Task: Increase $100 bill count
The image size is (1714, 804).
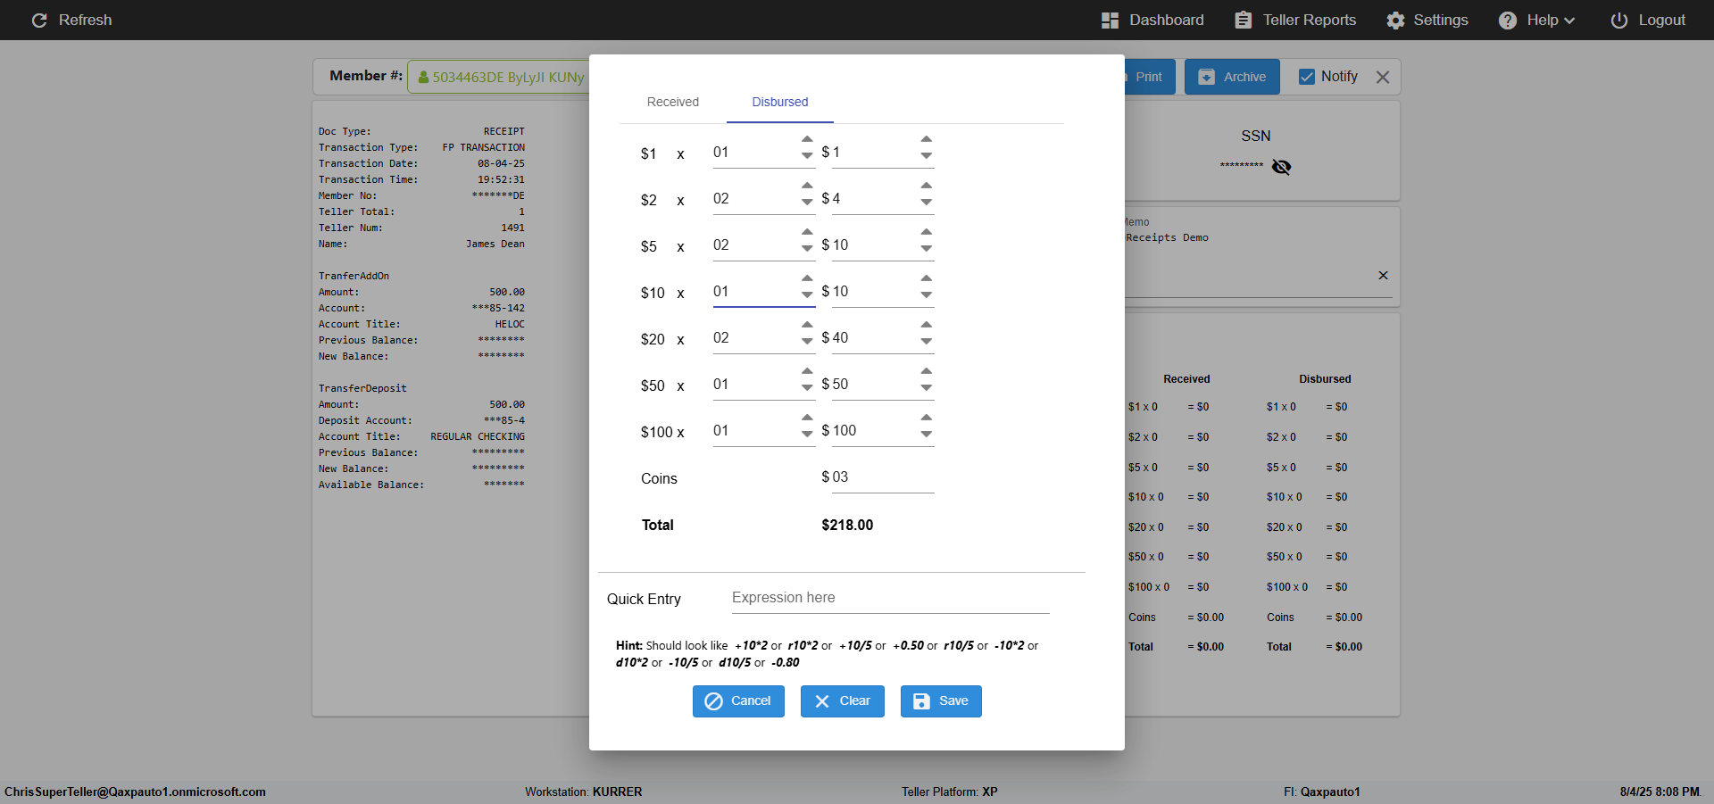Action: [807, 418]
